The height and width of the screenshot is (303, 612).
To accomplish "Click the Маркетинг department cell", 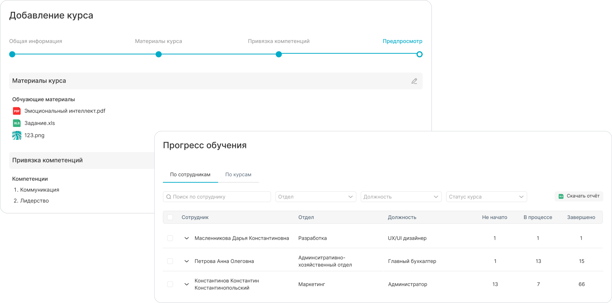I will tap(311, 284).
